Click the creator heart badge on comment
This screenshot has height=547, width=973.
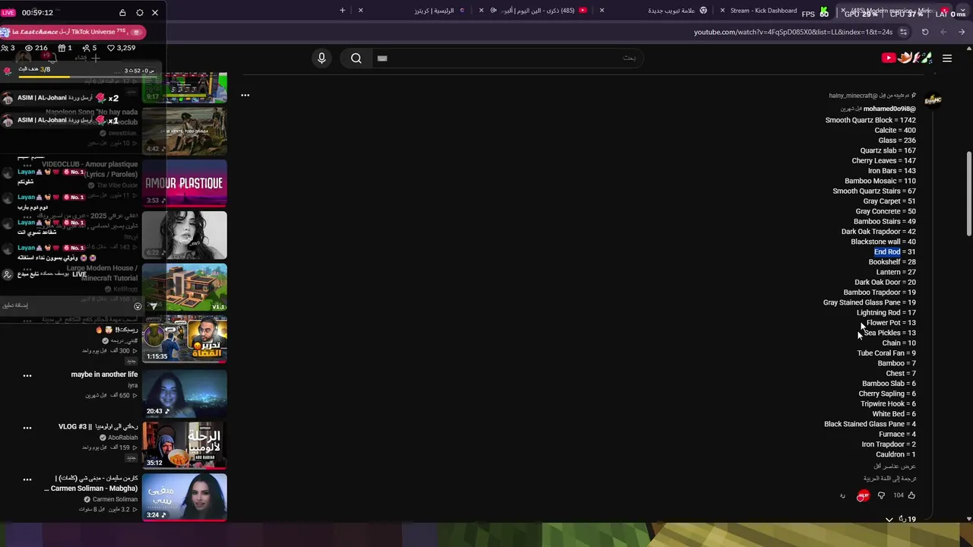[x=863, y=495]
